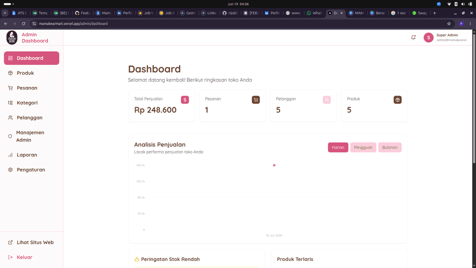Click the chart data point for 18 Jun
Viewport: 476px width, 268px height.
(274, 165)
